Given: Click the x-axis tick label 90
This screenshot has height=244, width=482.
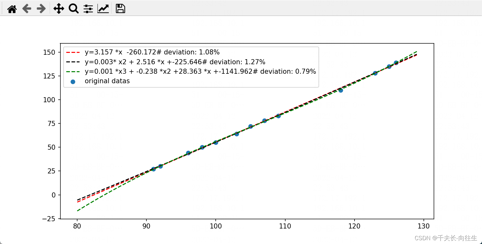Looking at the screenshot, I should (146, 226).
